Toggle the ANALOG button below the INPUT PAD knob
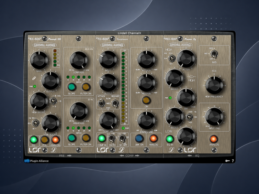259x194 pixels. tap(214, 139)
